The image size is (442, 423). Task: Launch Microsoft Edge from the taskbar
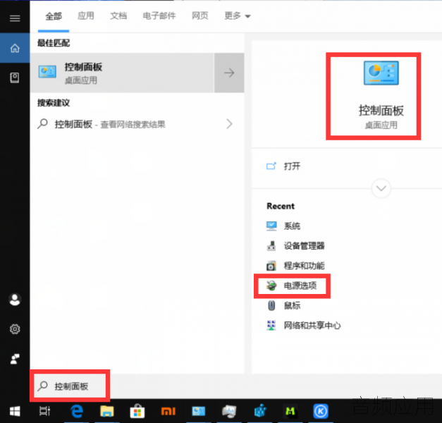point(77,411)
